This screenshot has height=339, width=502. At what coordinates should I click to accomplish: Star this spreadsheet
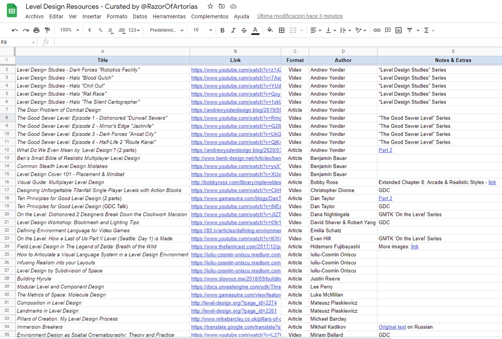(x=210, y=7)
